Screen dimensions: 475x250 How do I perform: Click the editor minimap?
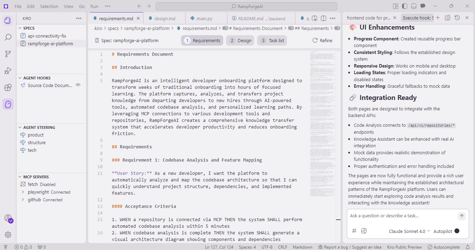(322, 124)
